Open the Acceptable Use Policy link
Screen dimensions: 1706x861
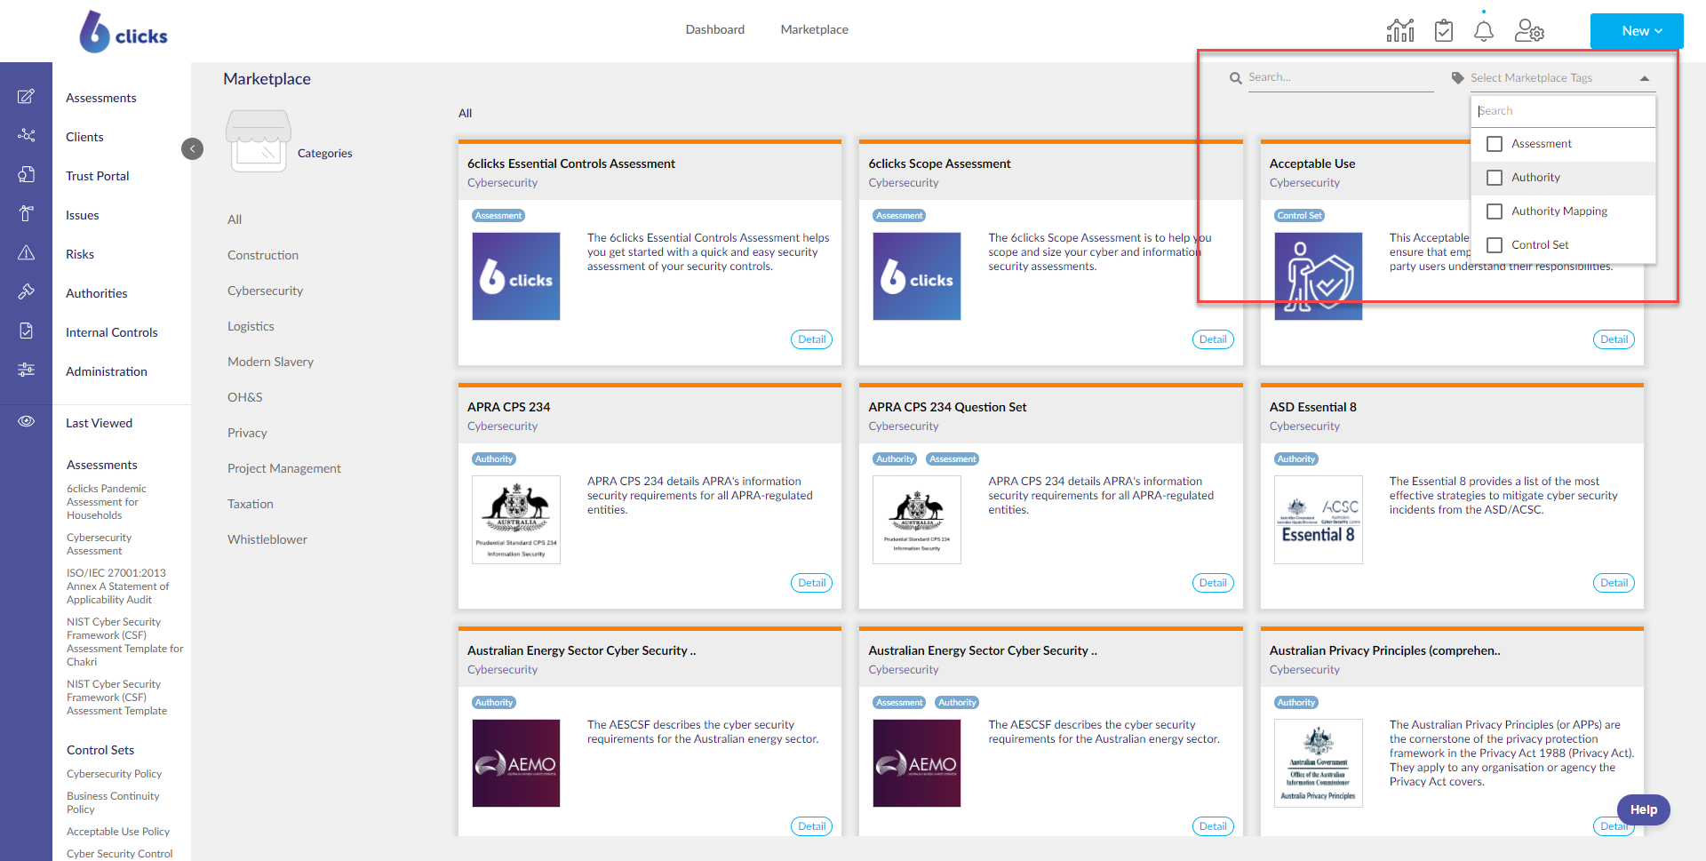[x=118, y=832]
